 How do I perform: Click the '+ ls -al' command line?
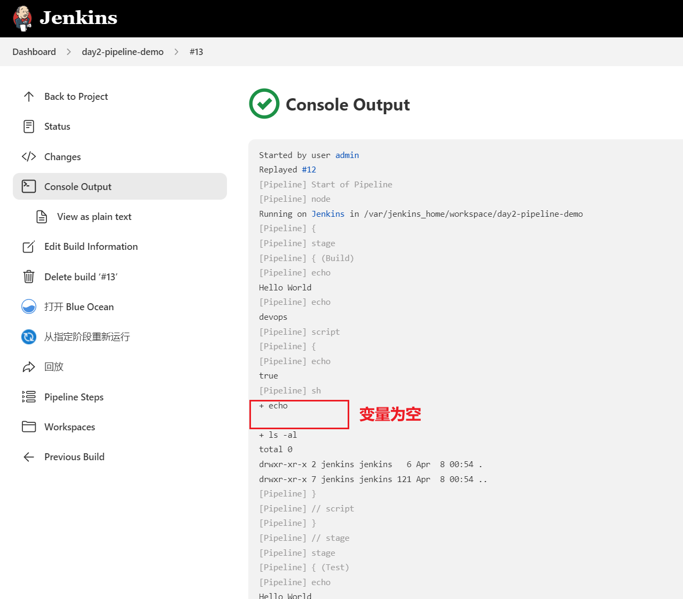point(278,435)
